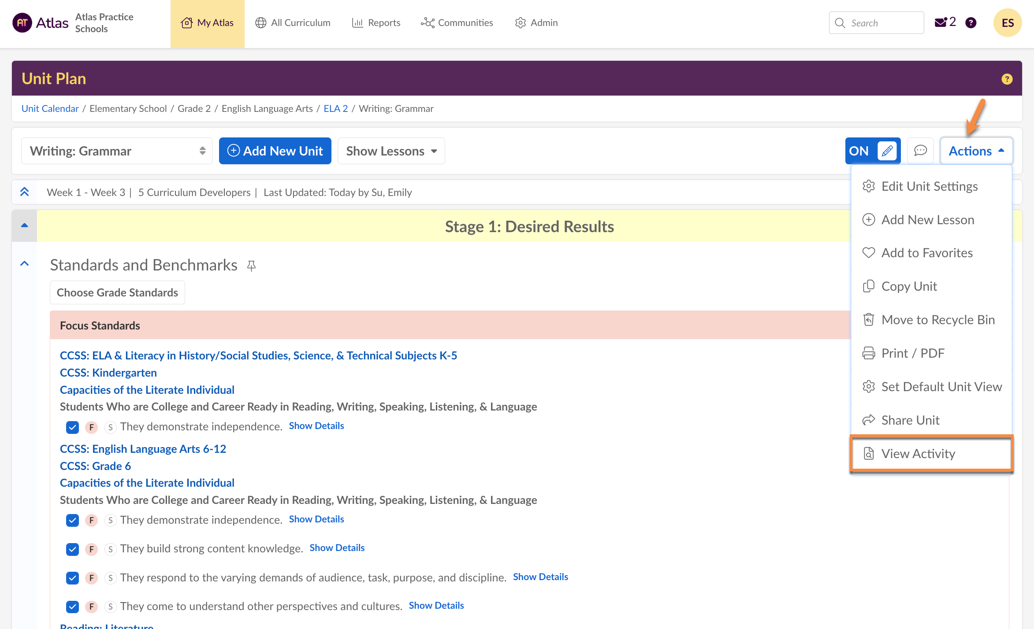The image size is (1034, 629).
Task: Uncheck the 'understand other perspectives and cultures' checkbox
Action: point(72,607)
